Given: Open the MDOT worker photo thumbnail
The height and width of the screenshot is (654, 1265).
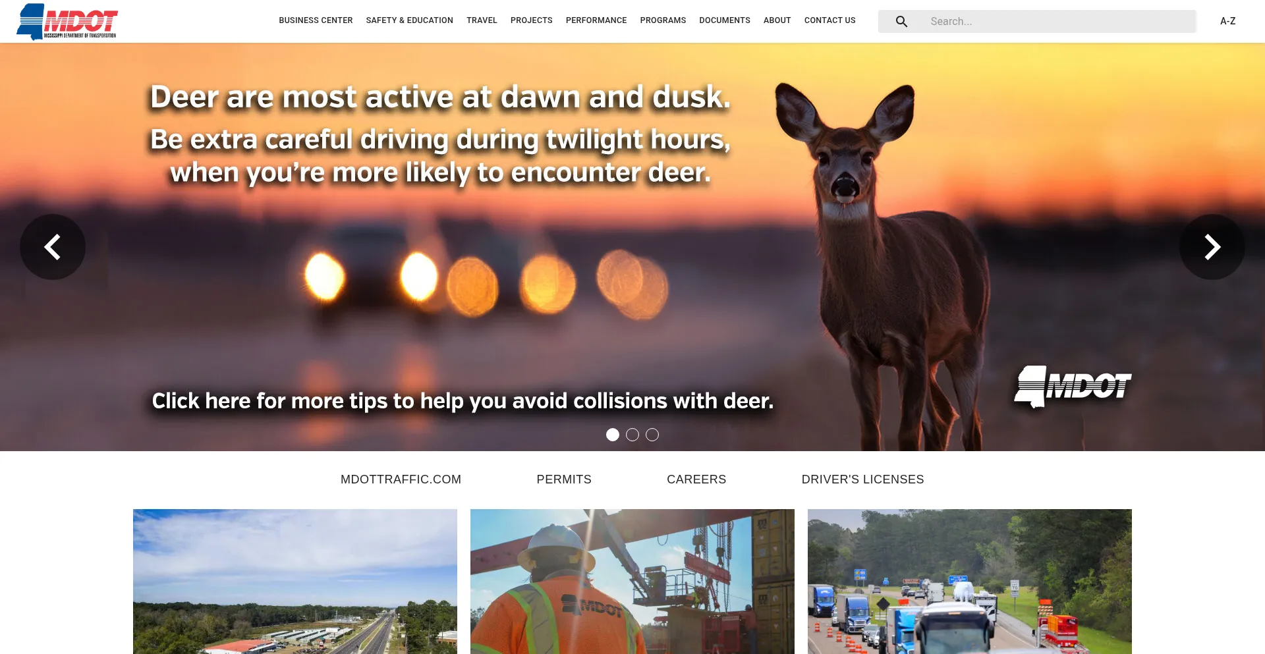Looking at the screenshot, I should 632,582.
